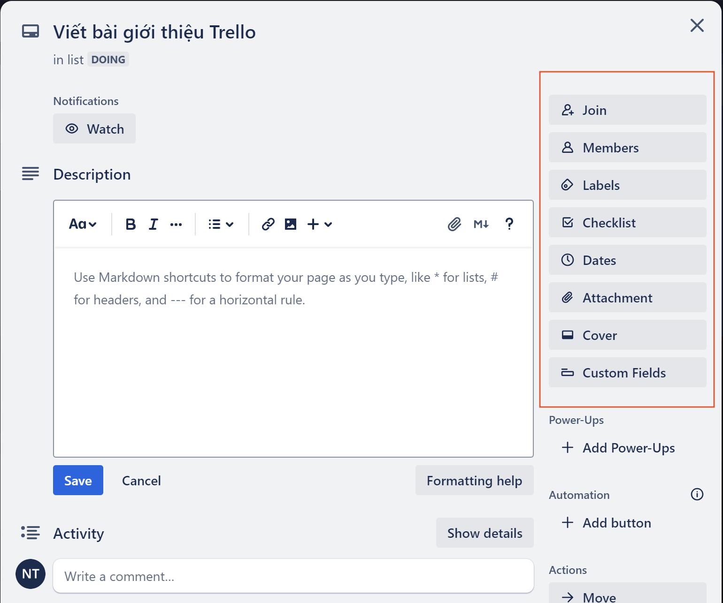Add a Checklist to the card
Screen dimensions: 723x603
point(628,222)
